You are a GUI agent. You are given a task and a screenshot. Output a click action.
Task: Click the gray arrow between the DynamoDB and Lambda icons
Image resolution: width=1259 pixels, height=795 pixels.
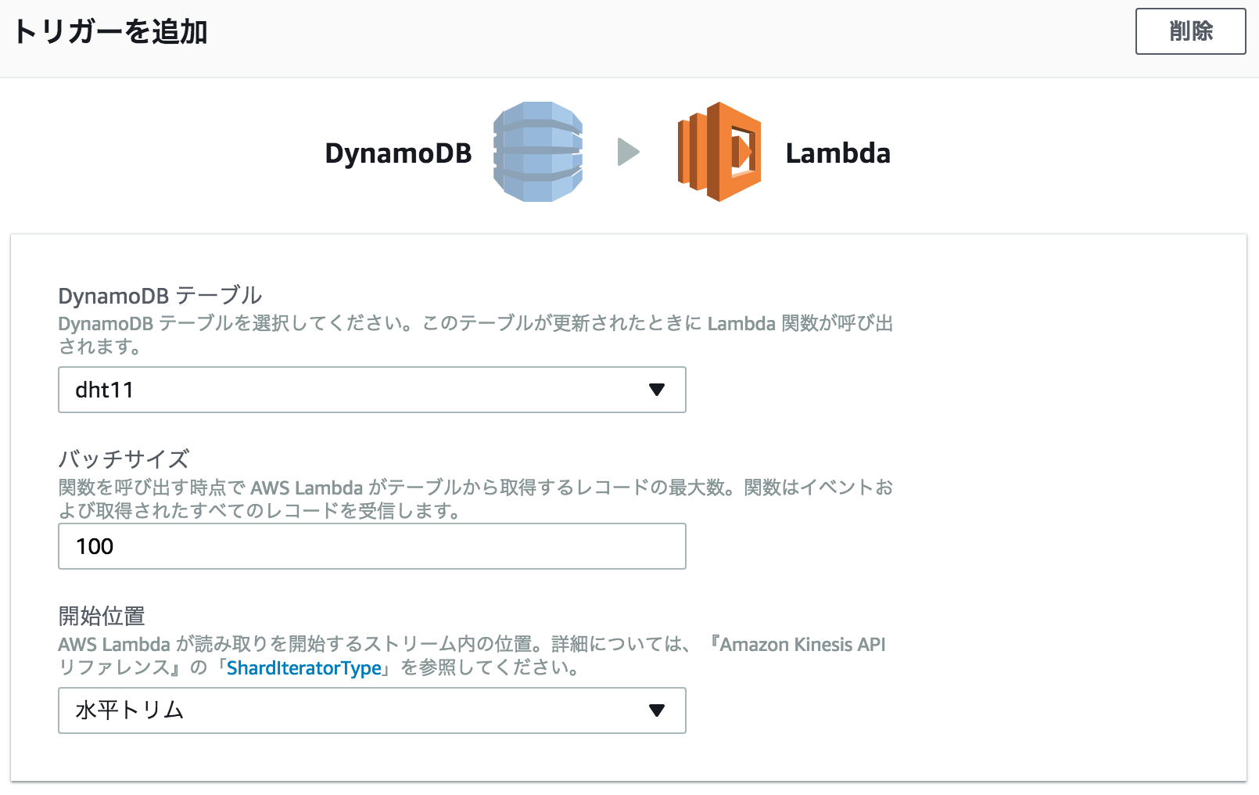[x=629, y=152]
